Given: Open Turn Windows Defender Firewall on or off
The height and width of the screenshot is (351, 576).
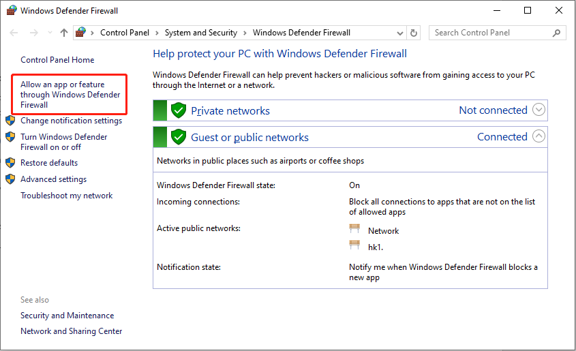Looking at the screenshot, I should click(x=63, y=142).
